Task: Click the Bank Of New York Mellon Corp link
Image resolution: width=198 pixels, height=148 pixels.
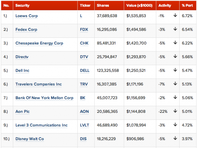Action: [x=44, y=98]
